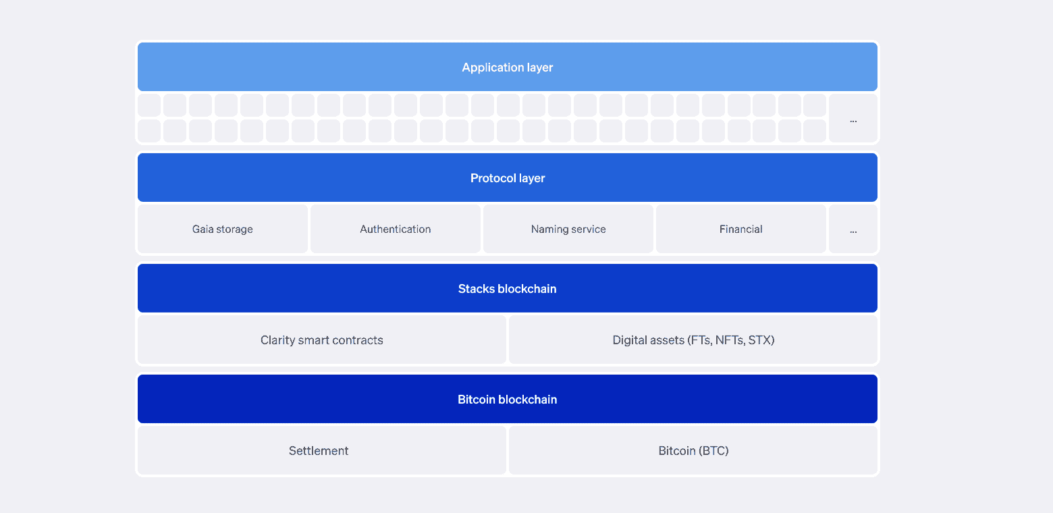Select the Clarity smart contracts box
This screenshot has width=1053, height=513.
322,340
